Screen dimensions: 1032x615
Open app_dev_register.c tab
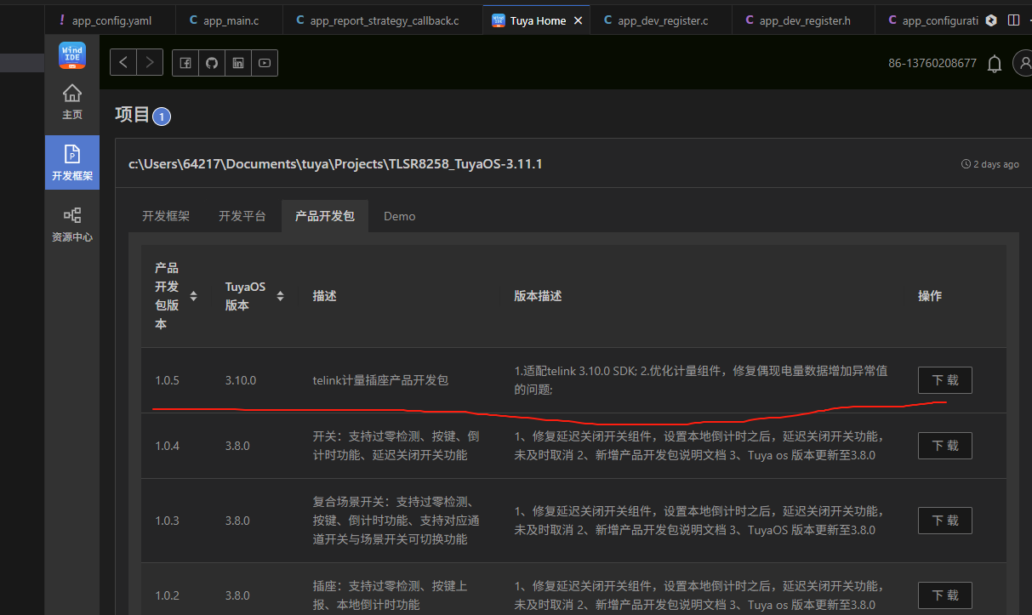click(x=661, y=20)
